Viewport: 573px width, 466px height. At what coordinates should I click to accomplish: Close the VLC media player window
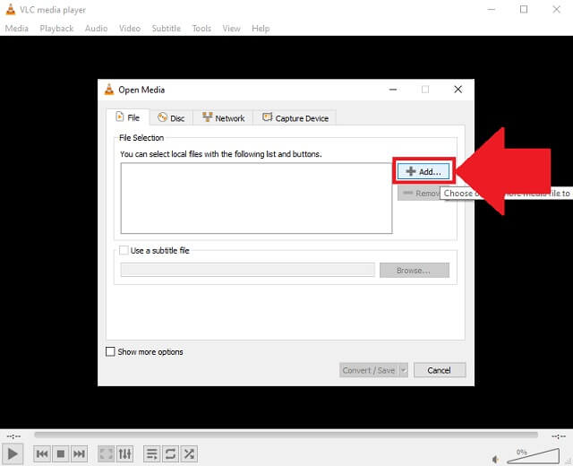(556, 9)
